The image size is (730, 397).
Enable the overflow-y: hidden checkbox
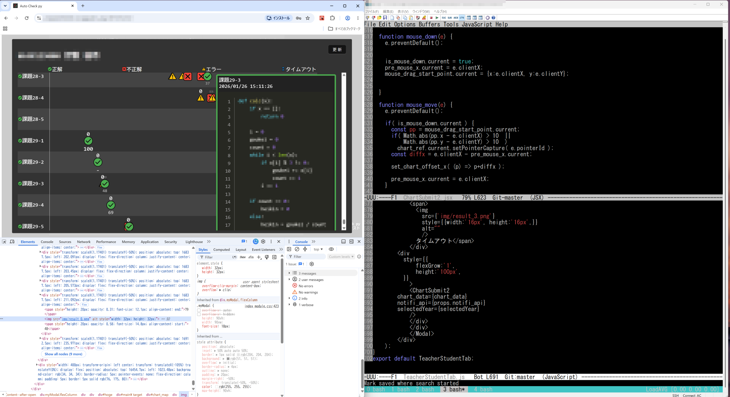click(199, 314)
